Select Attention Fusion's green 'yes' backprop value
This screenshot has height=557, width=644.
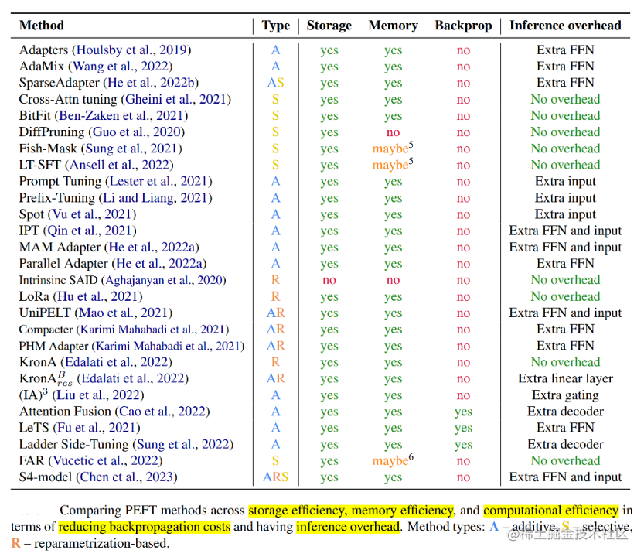coord(463,412)
